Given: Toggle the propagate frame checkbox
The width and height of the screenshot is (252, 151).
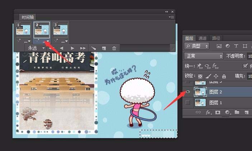Looking at the screenshot, I should point(245,66).
